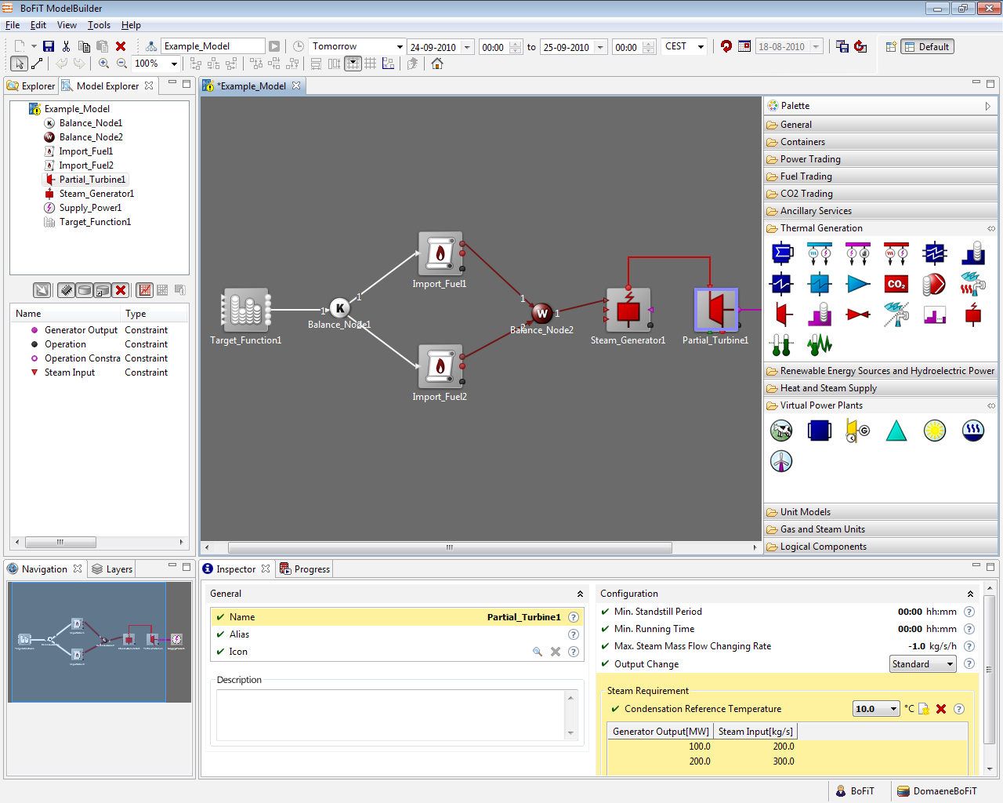1003x803 pixels.
Task: Select the connection line tool
Action: [x=37, y=64]
